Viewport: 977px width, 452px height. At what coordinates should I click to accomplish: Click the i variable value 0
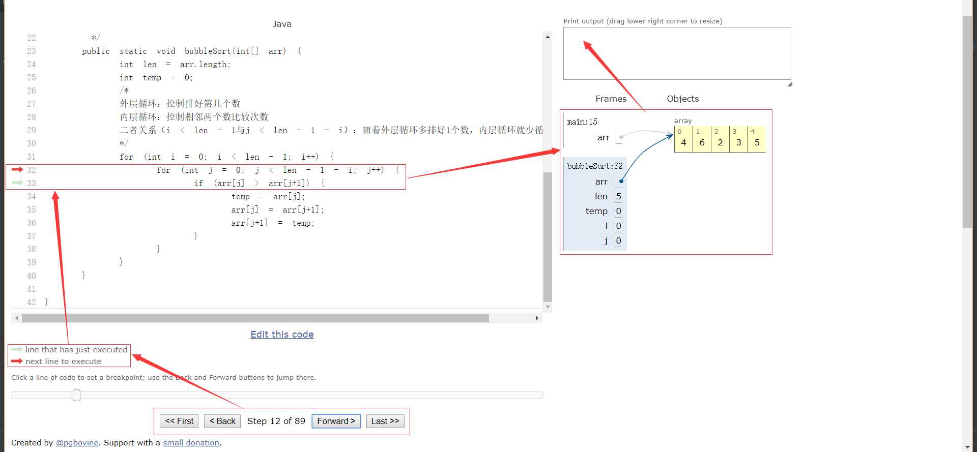pyautogui.click(x=619, y=226)
